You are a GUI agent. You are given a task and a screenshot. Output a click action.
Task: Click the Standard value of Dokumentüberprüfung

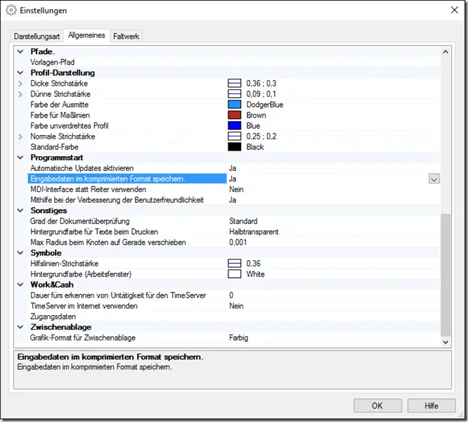(243, 221)
